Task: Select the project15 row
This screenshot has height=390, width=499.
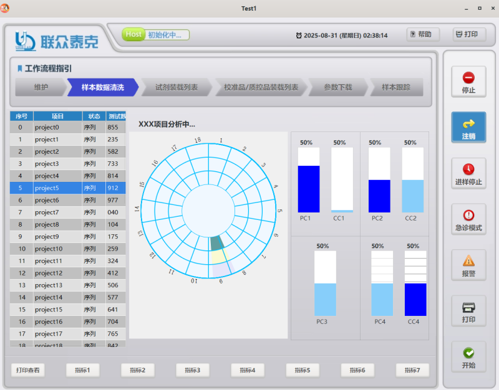Action: pyautogui.click(x=68, y=310)
